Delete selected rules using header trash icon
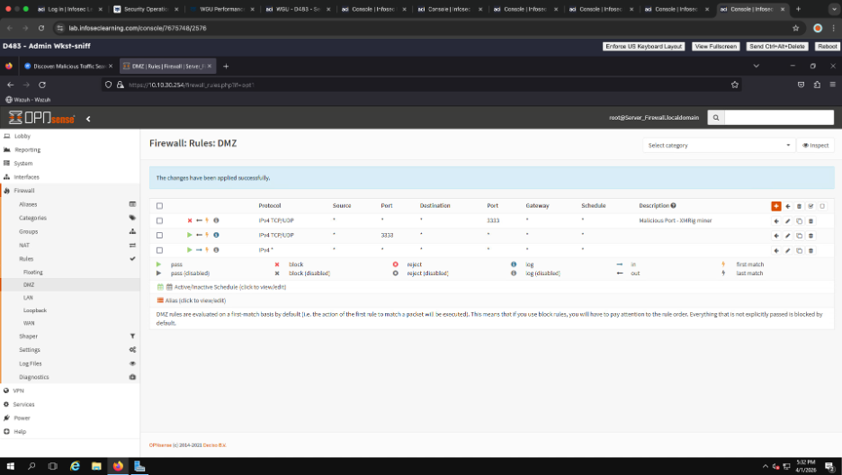Screen dimensions: 842x475 [x=799, y=206]
